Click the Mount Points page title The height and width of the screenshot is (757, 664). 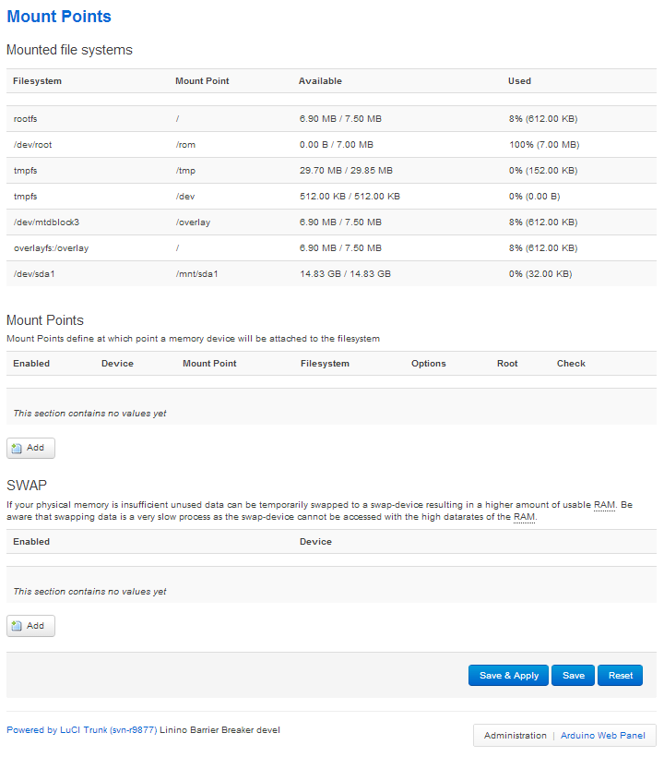(x=59, y=17)
